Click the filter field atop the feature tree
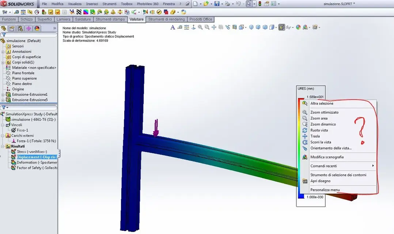Image resolution: width=394 pixels, height=234 pixels. pyautogui.click(x=29, y=35)
